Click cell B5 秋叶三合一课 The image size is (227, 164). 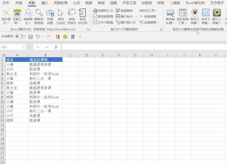coord(45,78)
